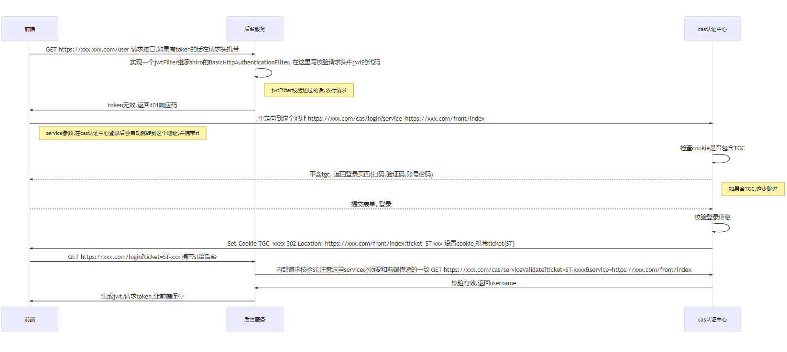Click the self-loop arrow under the jwtFilter message
Viewport: 787px width, 352px height.
coord(263,73)
